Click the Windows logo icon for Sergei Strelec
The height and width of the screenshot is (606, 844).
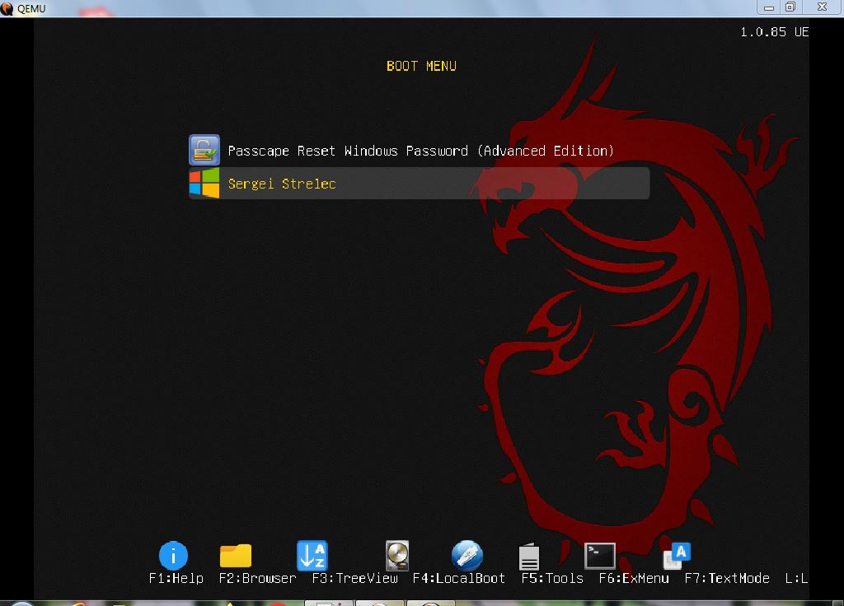tap(204, 184)
